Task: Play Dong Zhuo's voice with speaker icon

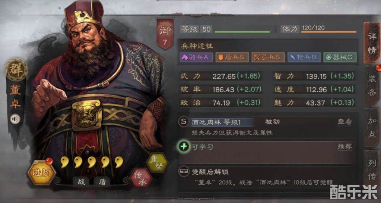Action: coord(15,119)
